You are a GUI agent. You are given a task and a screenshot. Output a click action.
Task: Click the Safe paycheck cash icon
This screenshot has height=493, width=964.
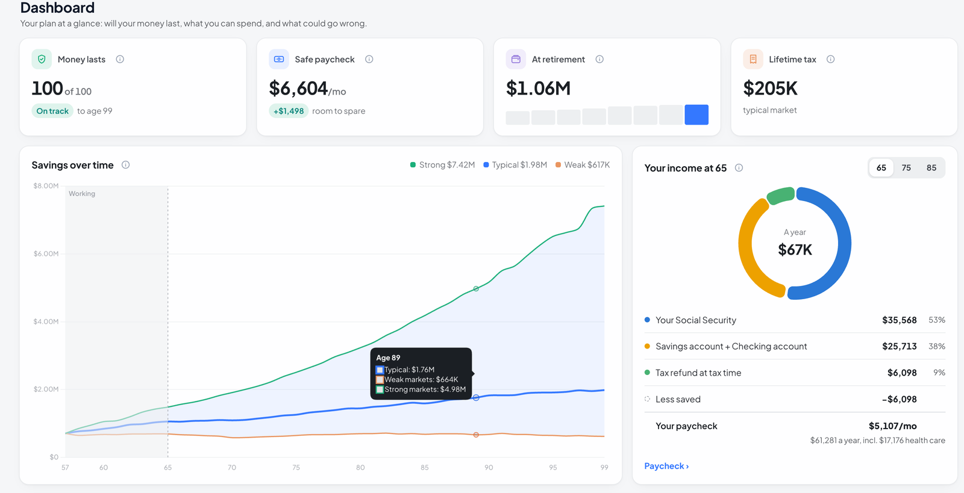tap(279, 59)
